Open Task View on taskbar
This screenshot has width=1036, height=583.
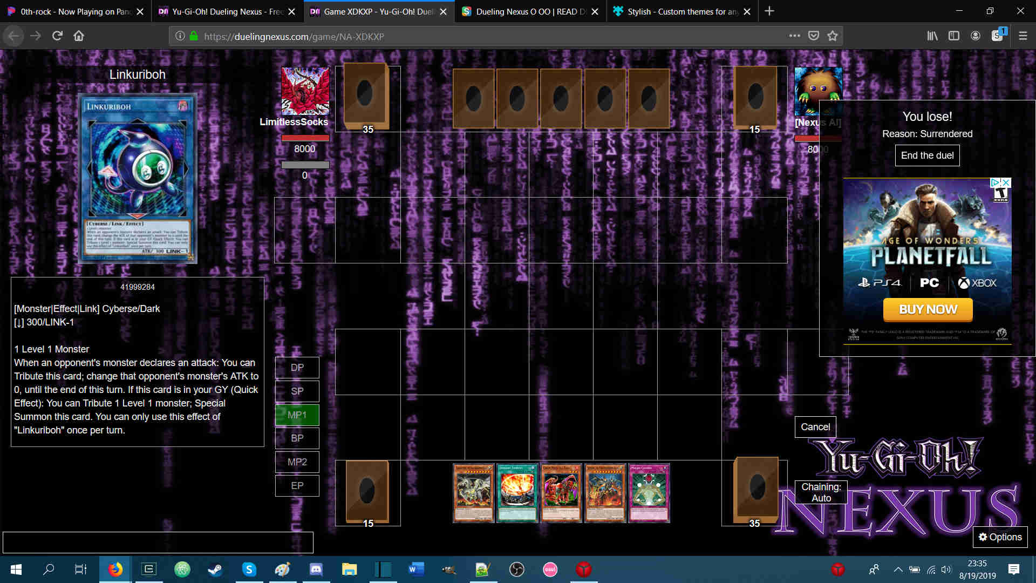pyautogui.click(x=81, y=570)
